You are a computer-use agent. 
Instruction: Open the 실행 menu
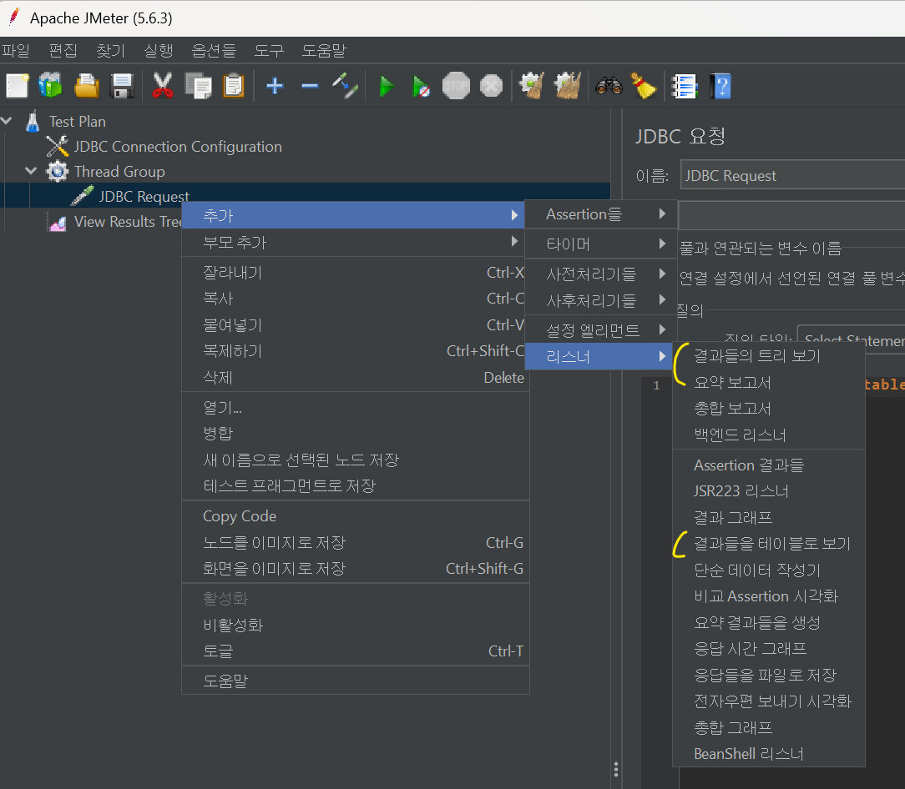point(158,51)
